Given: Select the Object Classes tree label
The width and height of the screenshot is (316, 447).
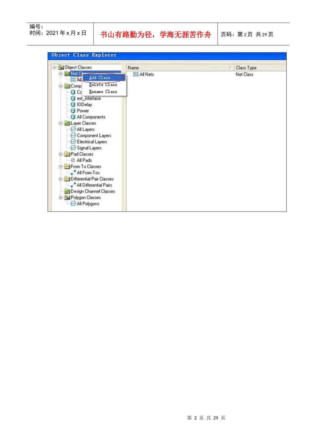Looking at the screenshot, I should [78, 68].
